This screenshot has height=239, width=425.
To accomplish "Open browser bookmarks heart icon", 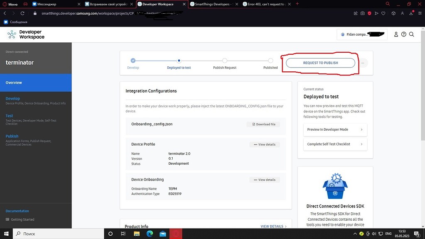I will (383, 13).
